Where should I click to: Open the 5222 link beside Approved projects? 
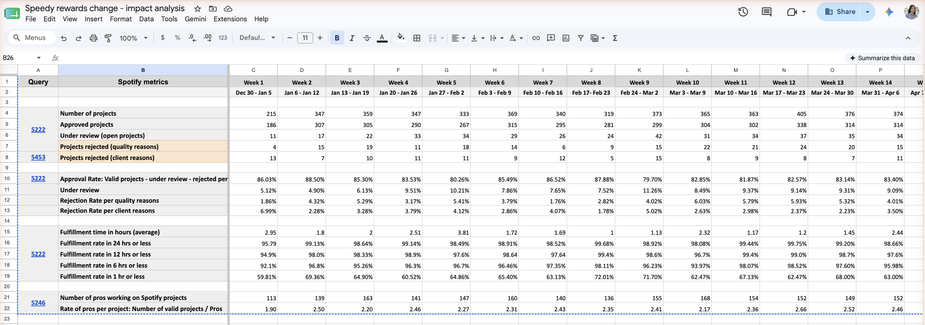pyautogui.click(x=38, y=130)
